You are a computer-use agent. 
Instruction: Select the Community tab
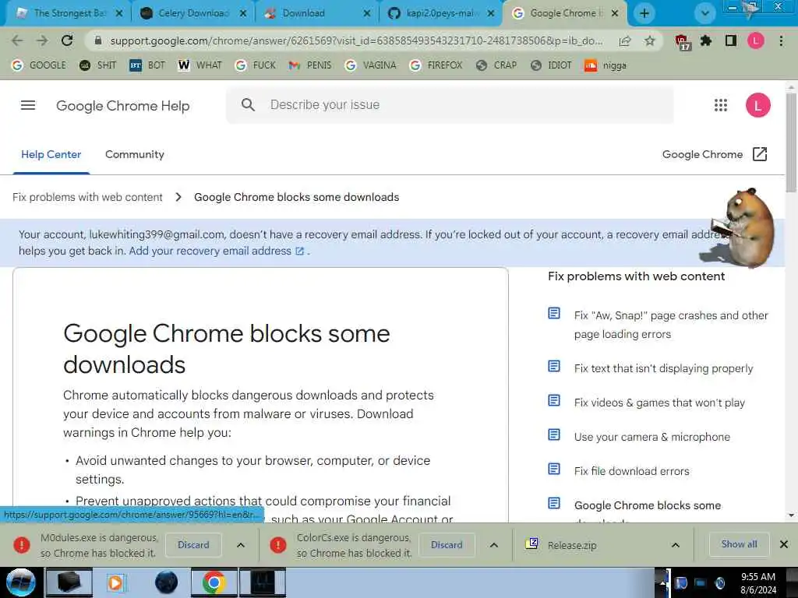click(x=134, y=155)
